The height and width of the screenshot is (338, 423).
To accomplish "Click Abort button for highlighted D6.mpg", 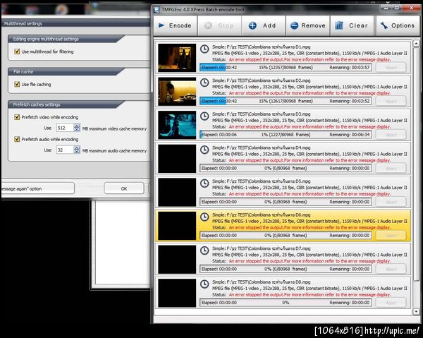I will coord(391,236).
